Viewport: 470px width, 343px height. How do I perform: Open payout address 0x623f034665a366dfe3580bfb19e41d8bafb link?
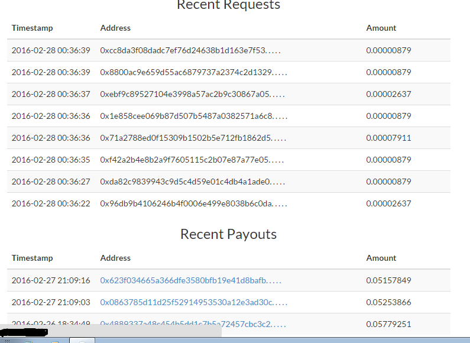pyautogui.click(x=190, y=280)
